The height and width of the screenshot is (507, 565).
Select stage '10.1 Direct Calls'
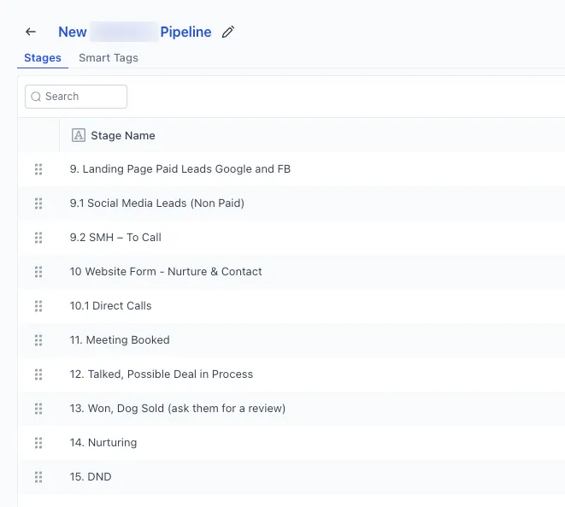pos(110,306)
